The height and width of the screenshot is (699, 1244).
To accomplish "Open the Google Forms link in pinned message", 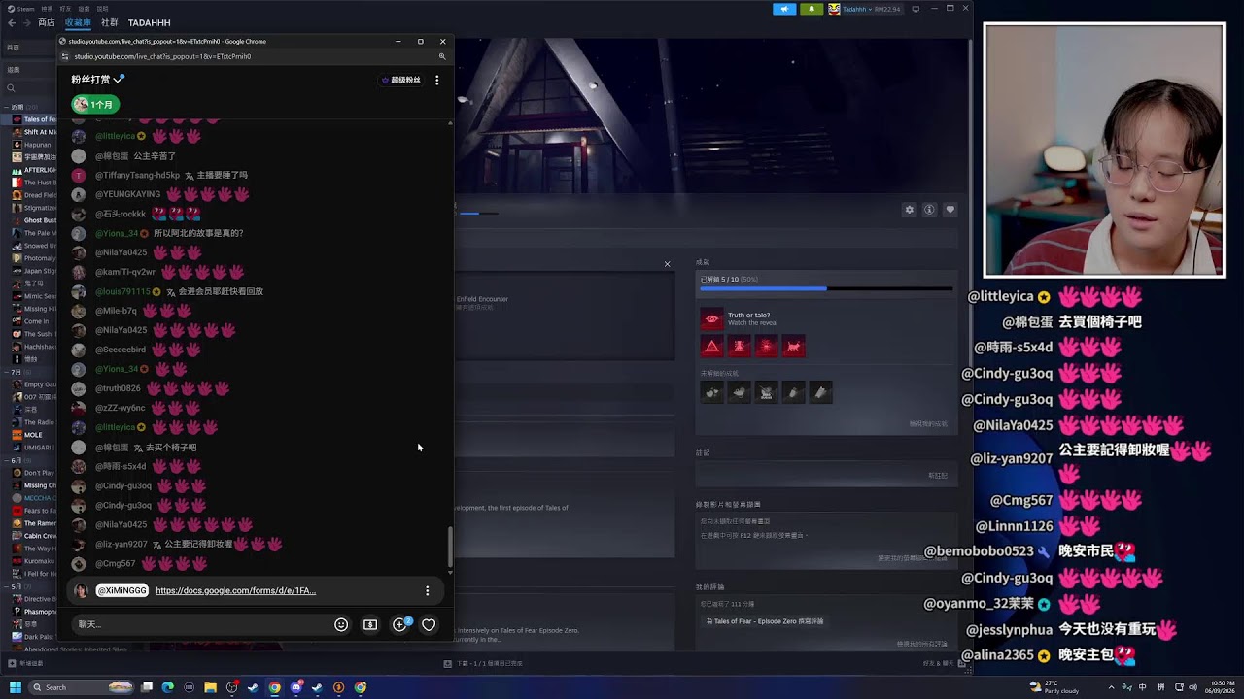I will (235, 590).
